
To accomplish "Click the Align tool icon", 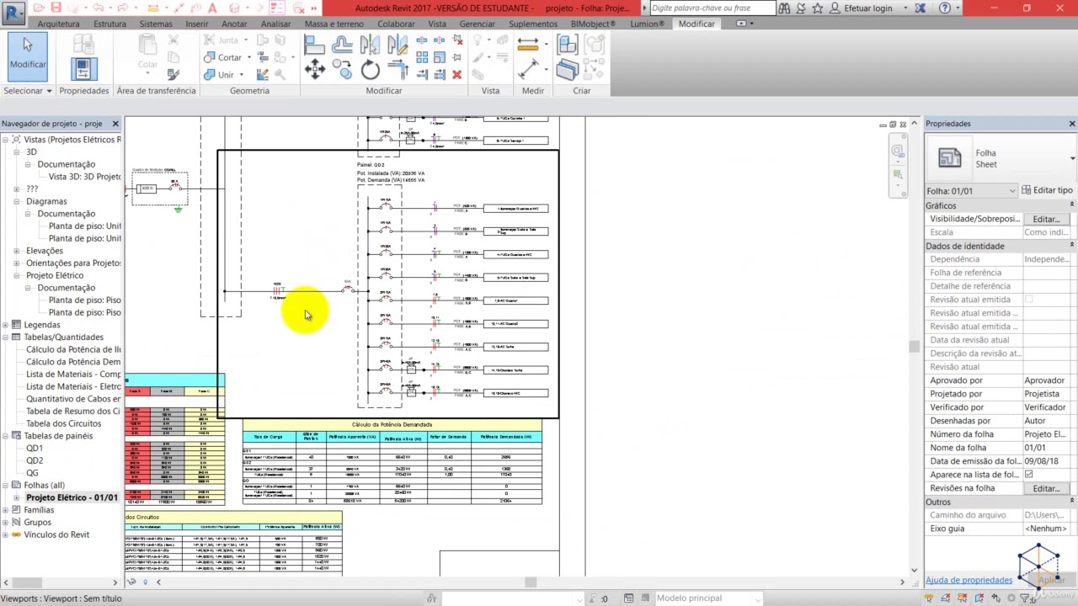I will [x=315, y=45].
